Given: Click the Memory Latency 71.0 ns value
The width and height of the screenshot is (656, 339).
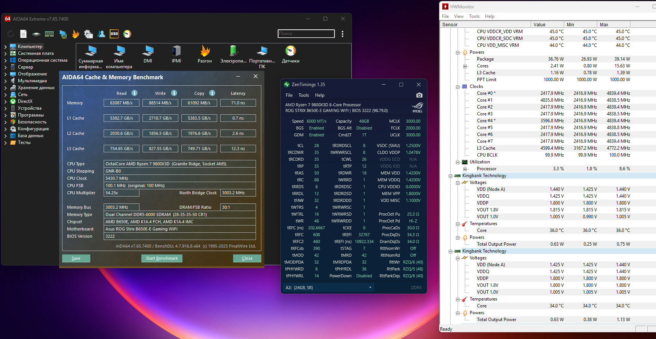Looking at the screenshot, I should (x=238, y=103).
